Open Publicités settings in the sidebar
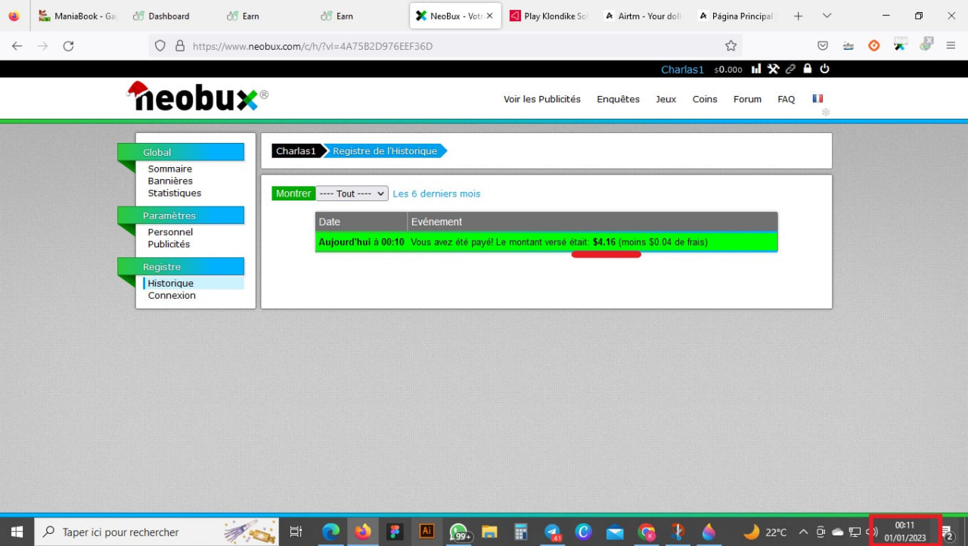Viewport: 968px width, 546px height. click(169, 244)
